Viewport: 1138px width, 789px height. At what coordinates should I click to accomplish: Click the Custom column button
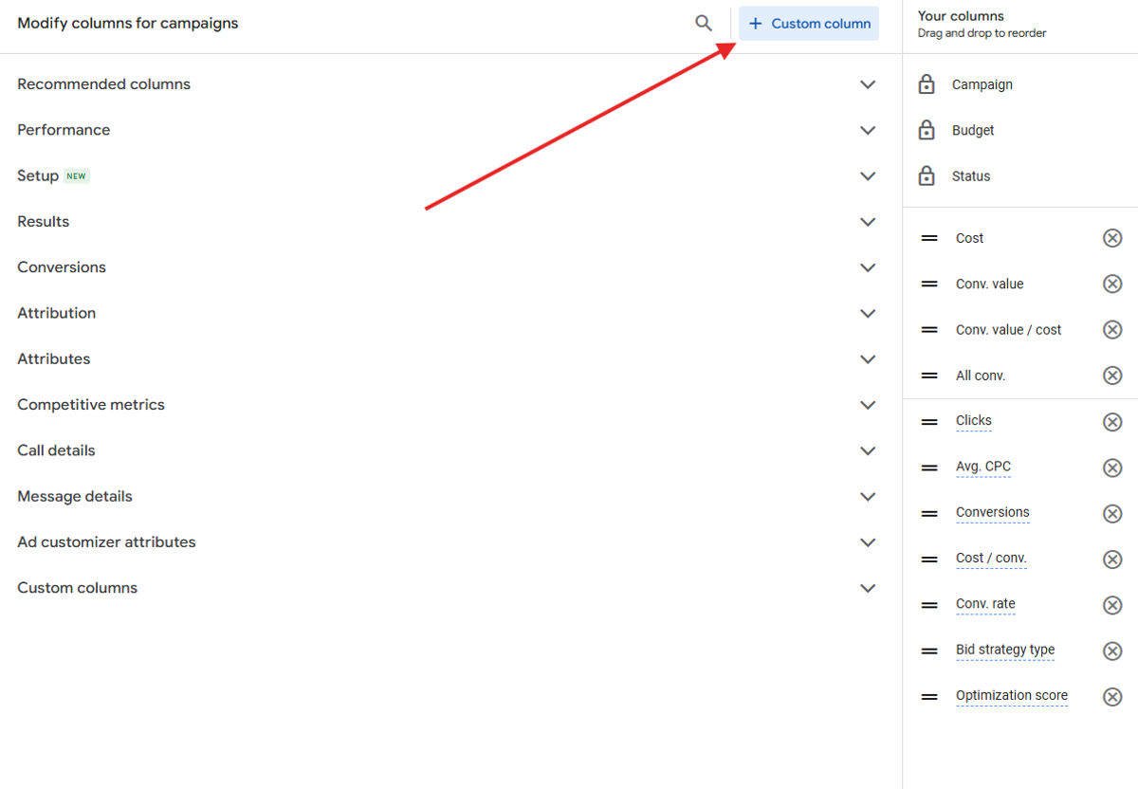tap(808, 23)
